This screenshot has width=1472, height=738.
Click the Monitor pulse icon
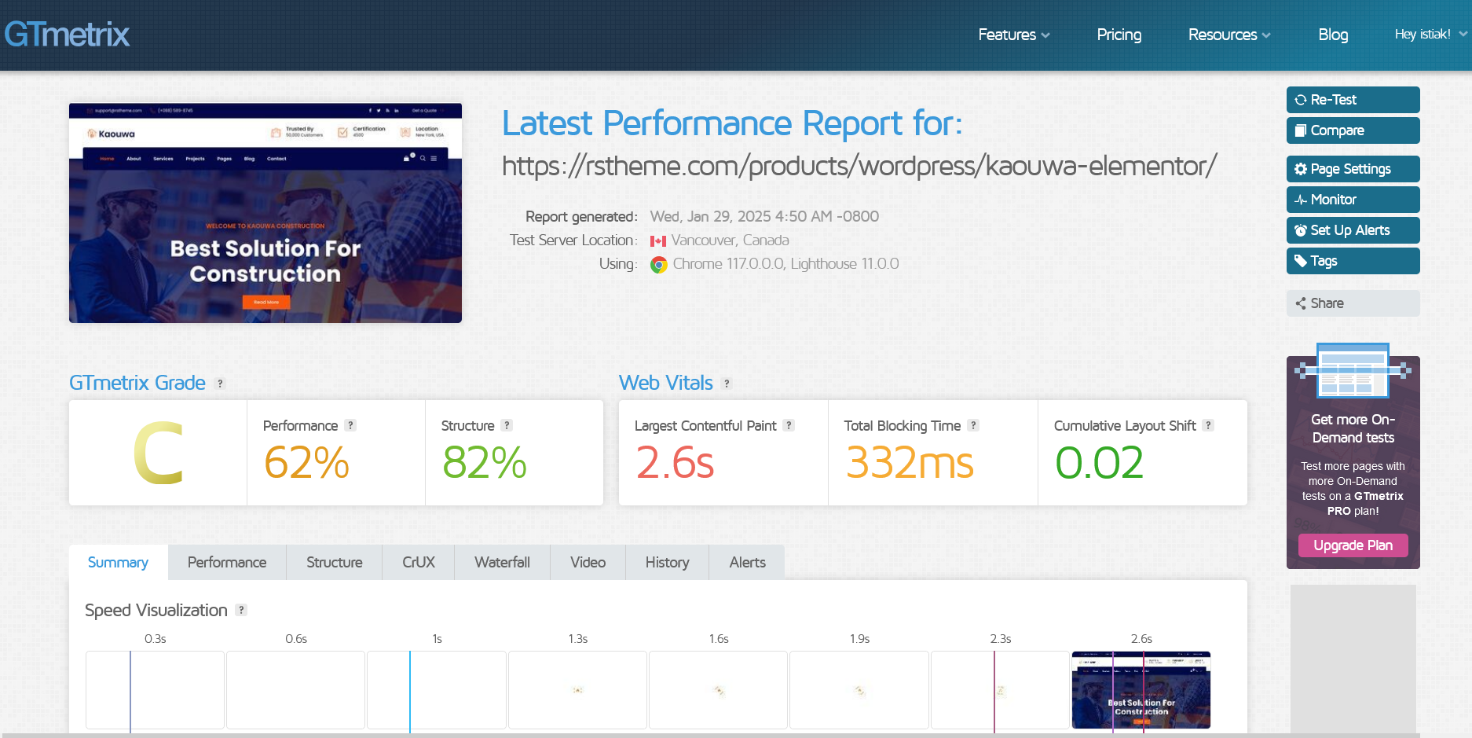tap(1301, 200)
